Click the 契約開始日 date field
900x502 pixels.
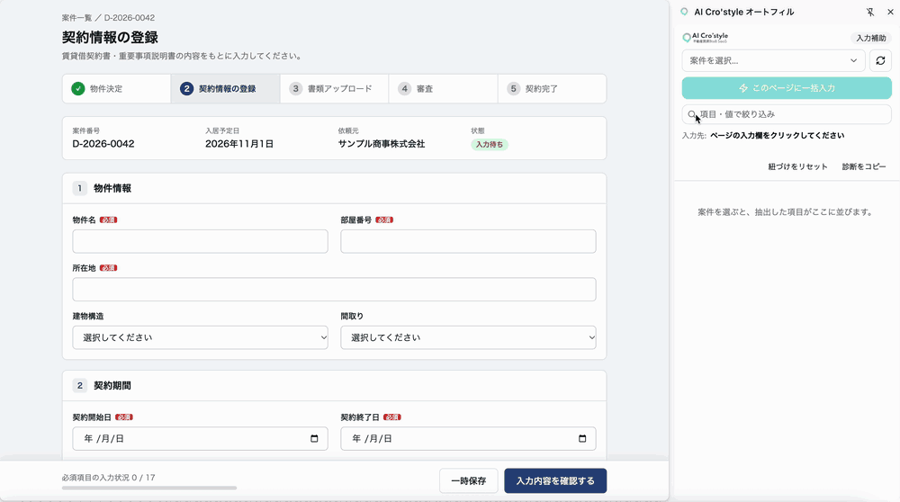[x=201, y=439]
